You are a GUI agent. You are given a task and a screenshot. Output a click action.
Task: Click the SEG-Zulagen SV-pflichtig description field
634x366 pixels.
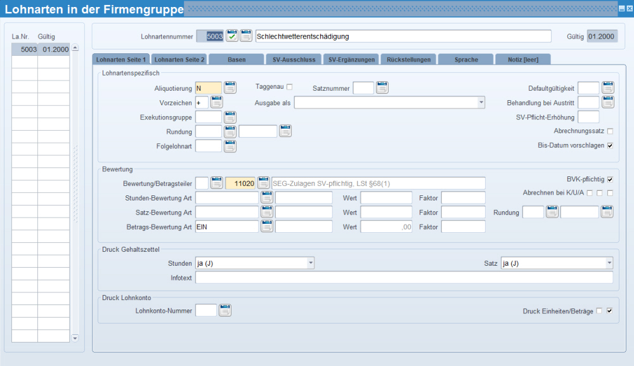click(378, 183)
